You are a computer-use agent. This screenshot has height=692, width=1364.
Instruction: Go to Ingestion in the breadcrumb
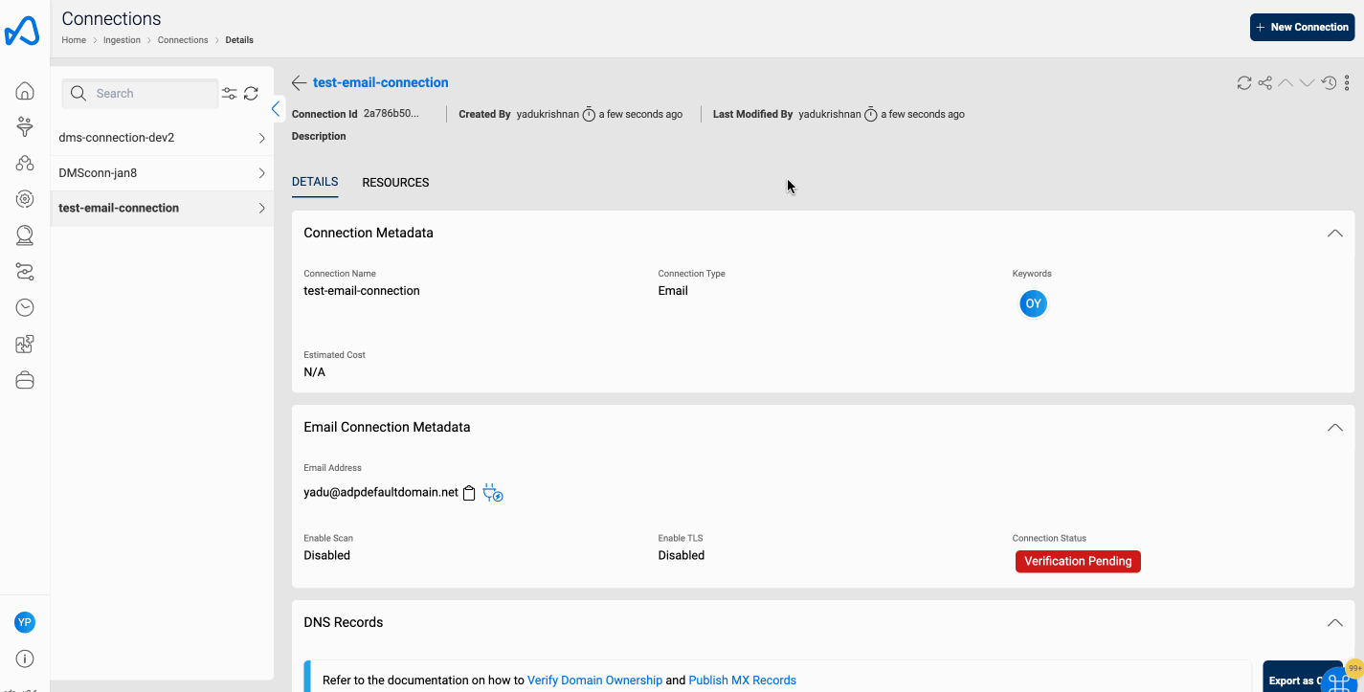pyautogui.click(x=122, y=40)
